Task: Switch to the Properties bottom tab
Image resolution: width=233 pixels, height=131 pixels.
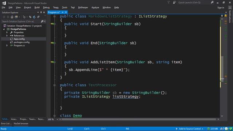Action: (x=23, y=119)
